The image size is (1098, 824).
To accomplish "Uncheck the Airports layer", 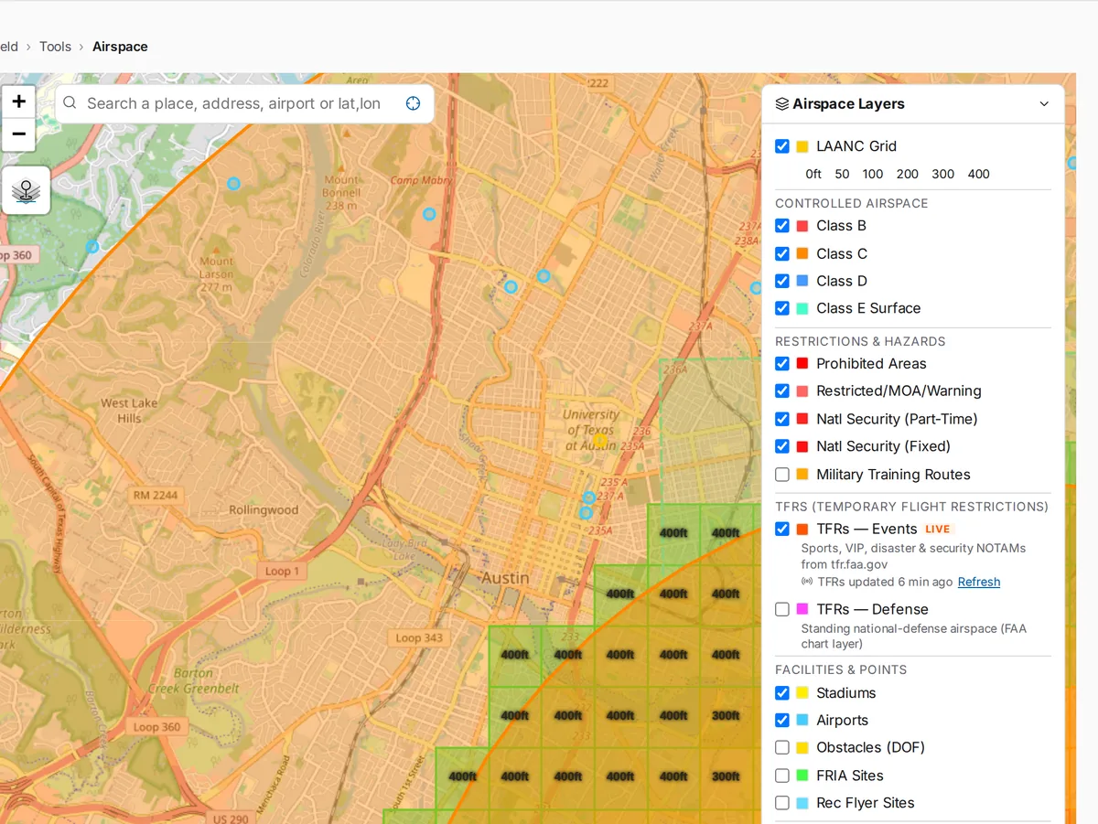I will pos(782,721).
